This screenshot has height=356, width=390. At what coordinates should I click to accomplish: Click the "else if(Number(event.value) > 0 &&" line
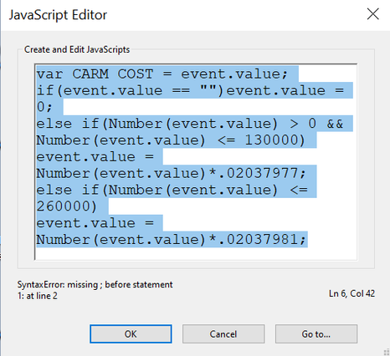190,124
